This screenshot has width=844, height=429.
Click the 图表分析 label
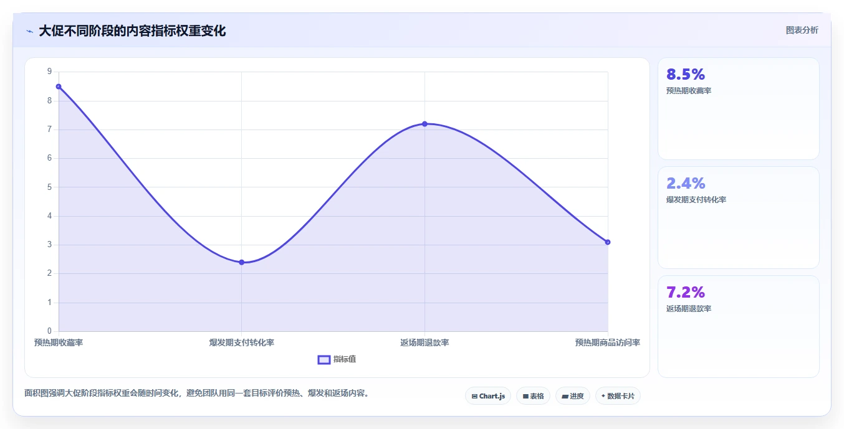click(x=802, y=30)
